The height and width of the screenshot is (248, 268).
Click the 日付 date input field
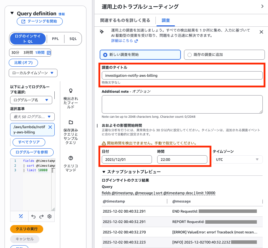tap(127, 159)
